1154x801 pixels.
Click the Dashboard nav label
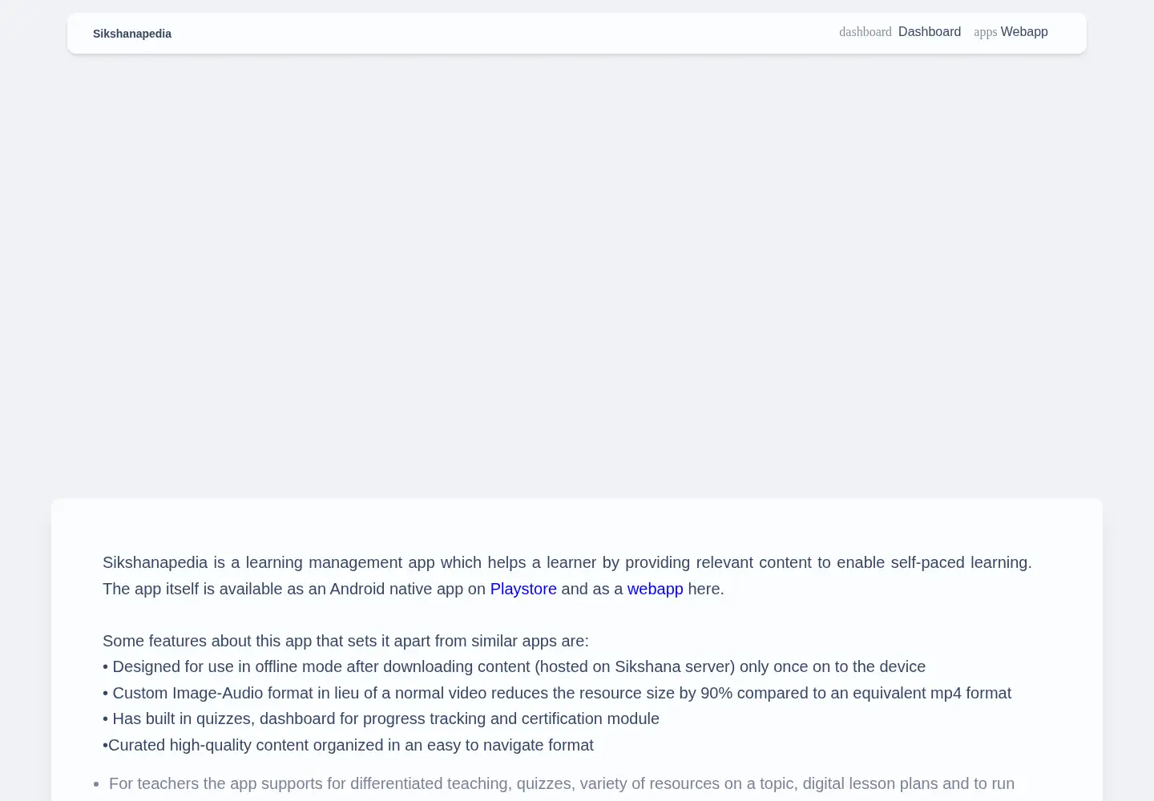930,32
